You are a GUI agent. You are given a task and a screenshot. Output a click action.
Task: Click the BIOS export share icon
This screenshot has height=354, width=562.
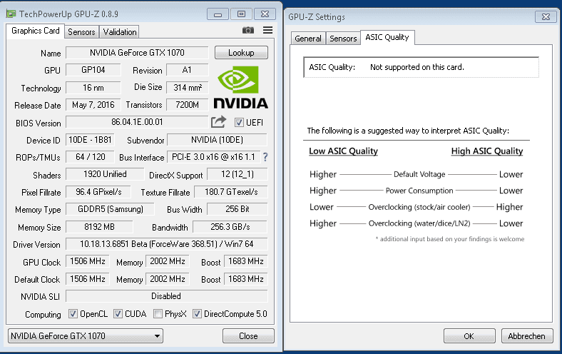(x=218, y=122)
